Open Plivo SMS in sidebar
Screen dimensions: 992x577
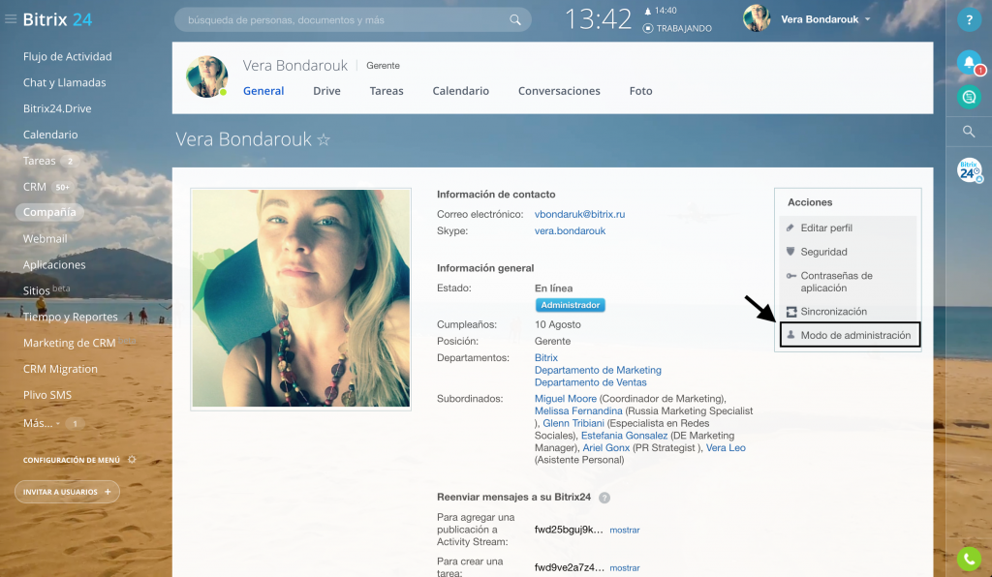[47, 395]
